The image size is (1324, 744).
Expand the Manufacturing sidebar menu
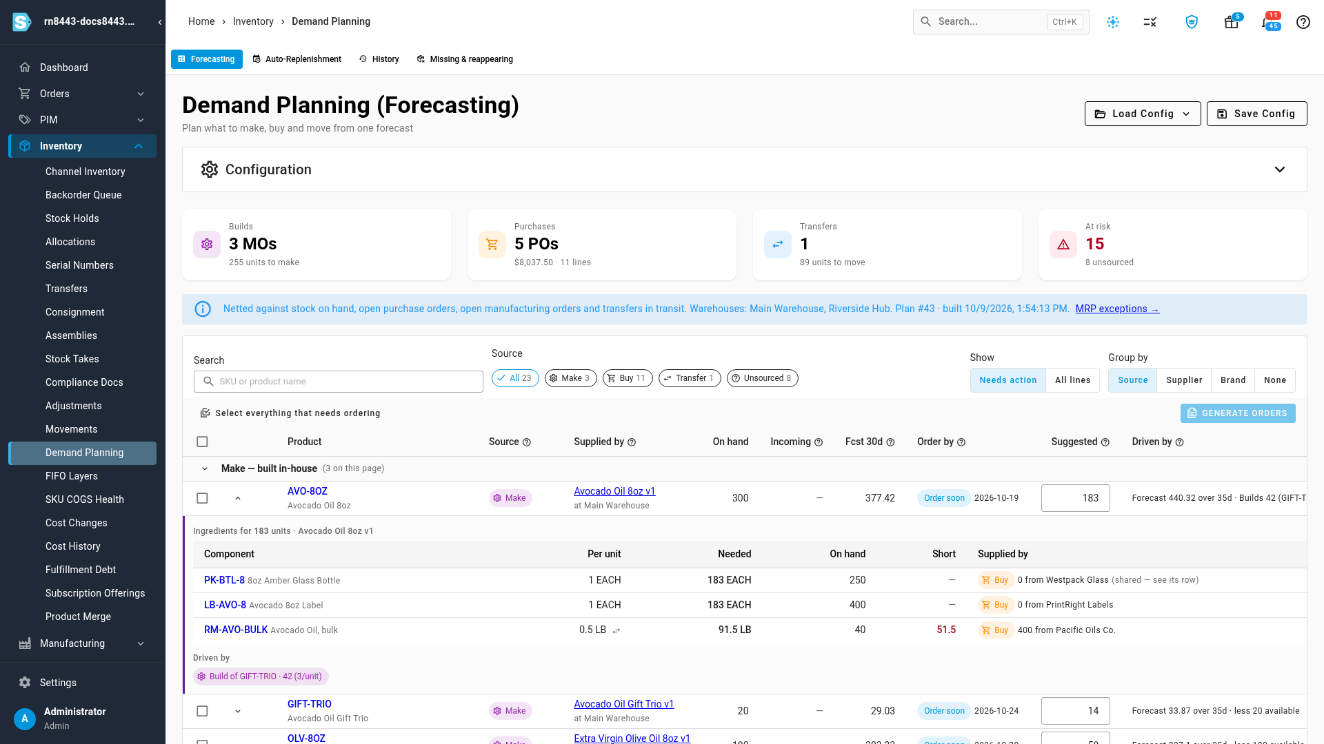[83, 643]
